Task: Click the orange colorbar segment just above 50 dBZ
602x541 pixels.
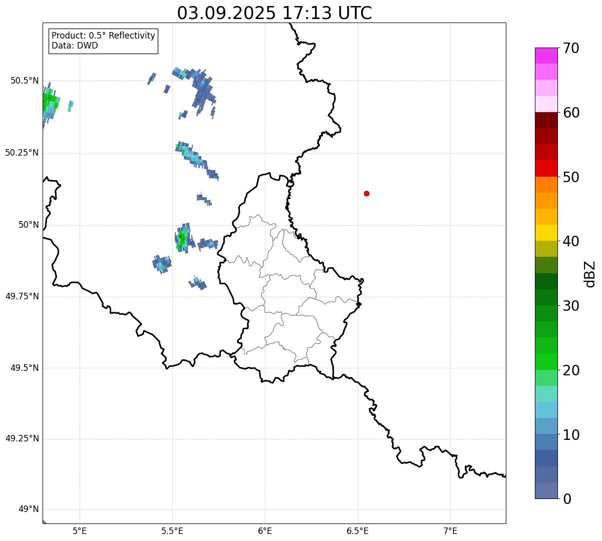Action: pos(546,185)
